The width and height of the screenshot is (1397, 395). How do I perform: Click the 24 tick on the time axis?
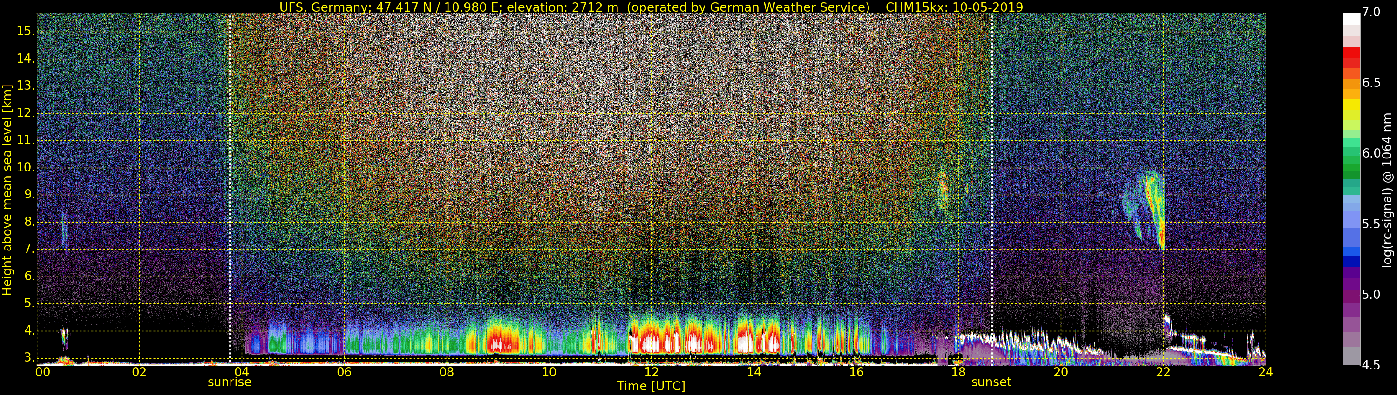tap(1265, 372)
